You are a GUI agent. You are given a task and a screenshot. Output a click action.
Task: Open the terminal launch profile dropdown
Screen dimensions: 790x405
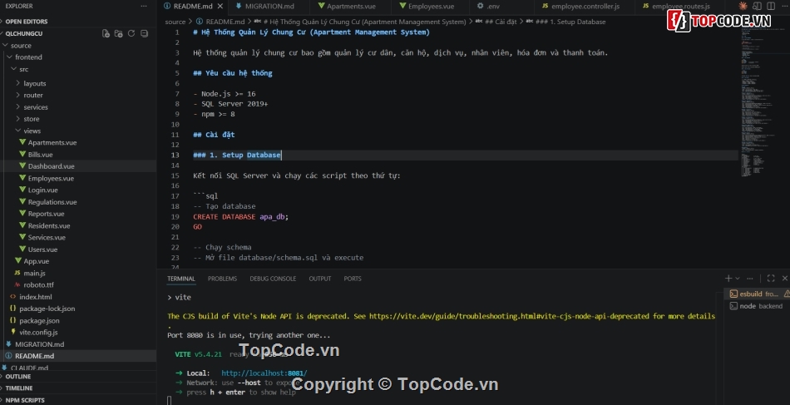coord(738,278)
